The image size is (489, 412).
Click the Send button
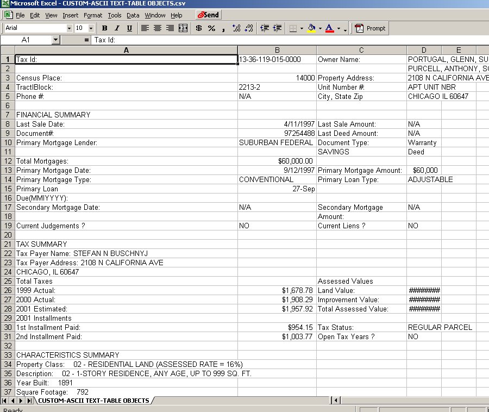coord(208,15)
